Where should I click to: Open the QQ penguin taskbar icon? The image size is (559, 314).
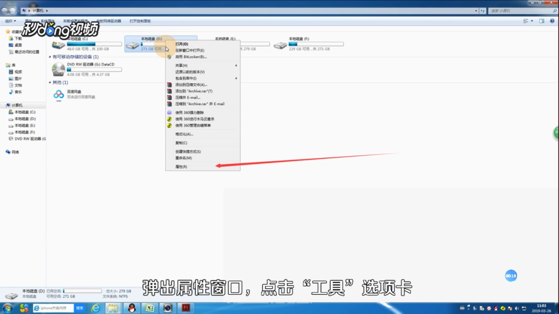132,308
